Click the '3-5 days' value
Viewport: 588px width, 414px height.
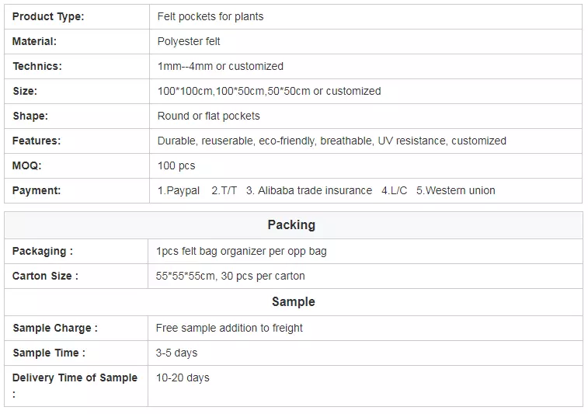pos(176,353)
